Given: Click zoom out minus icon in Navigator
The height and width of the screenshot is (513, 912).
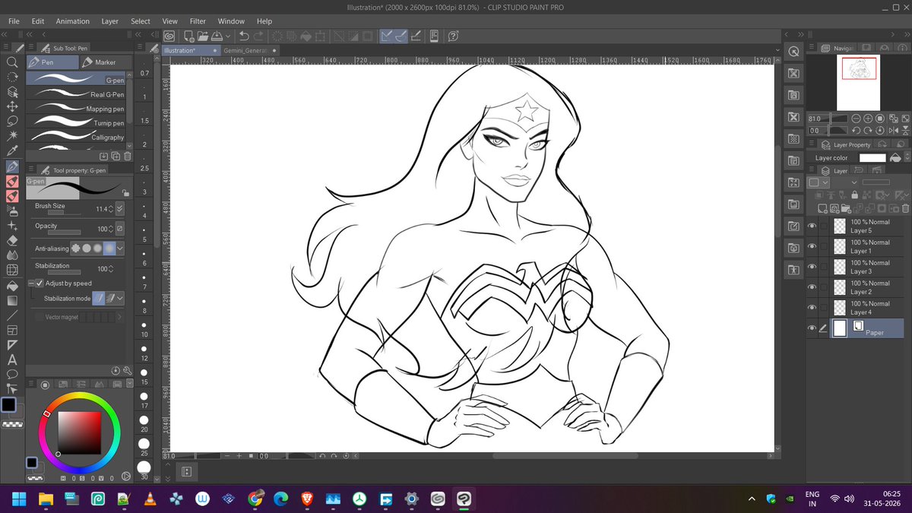Looking at the screenshot, I should click(x=856, y=119).
